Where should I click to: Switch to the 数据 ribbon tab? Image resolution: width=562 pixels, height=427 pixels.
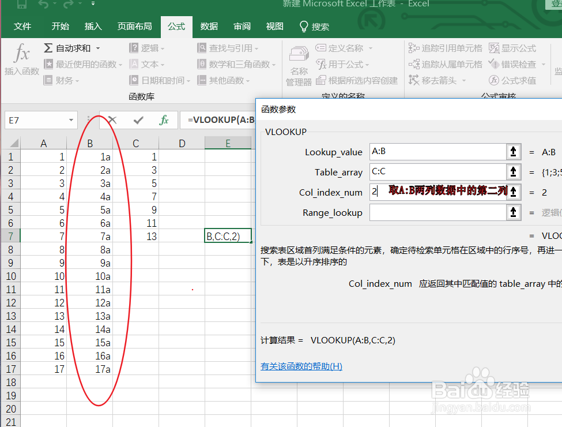208,27
